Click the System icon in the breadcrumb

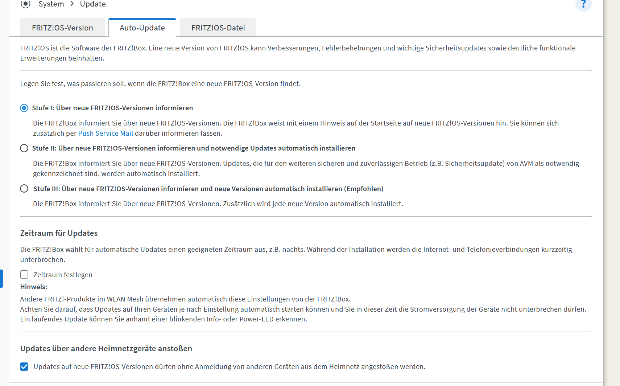(25, 4)
